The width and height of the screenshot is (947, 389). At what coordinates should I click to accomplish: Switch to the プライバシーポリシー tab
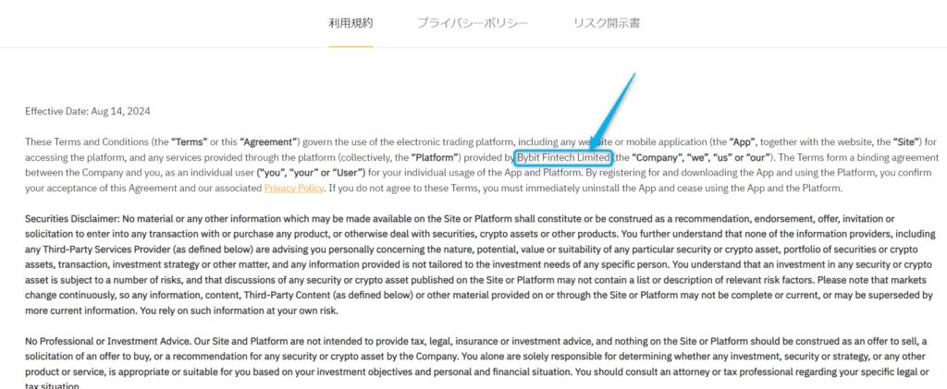tap(473, 23)
